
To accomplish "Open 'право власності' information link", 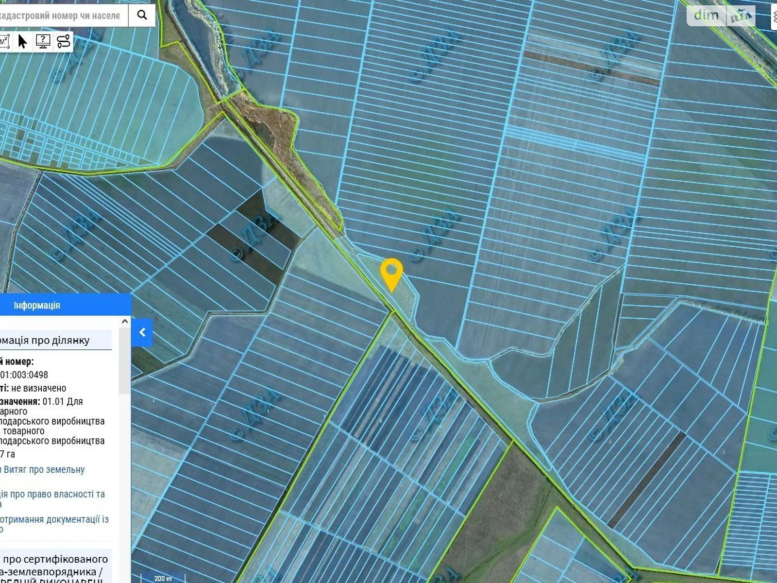I will 52,494.
